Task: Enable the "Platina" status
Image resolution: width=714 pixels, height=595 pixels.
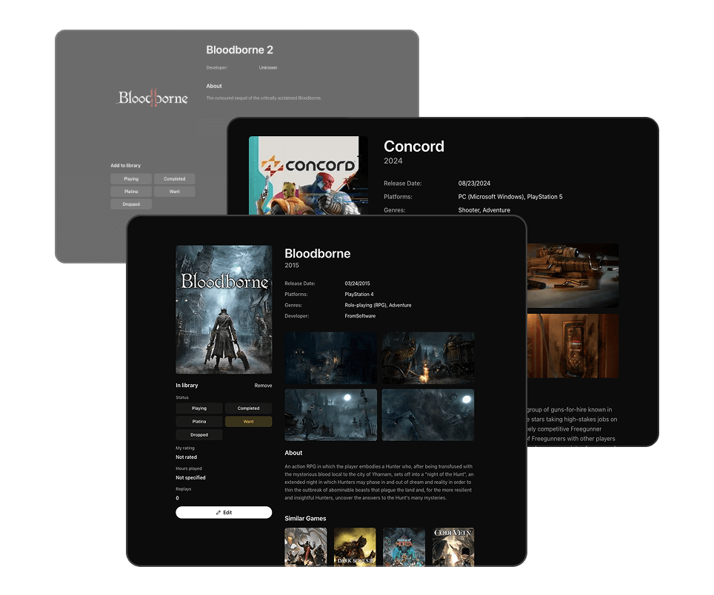Action: coord(198,420)
